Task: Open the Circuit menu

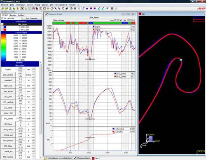Action: pyautogui.click(x=30, y=5)
